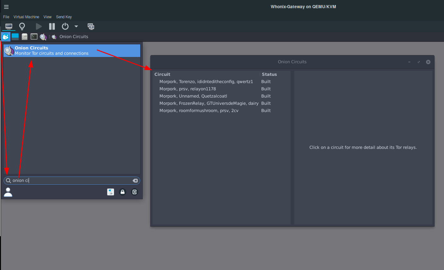Click into the 'onion ci' search field
Image resolution: width=444 pixels, height=270 pixels.
tap(72, 181)
